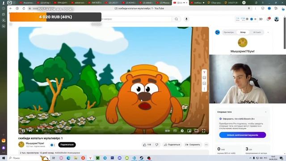
Task: Show hidden system tray icons chevron
Action: (x=250, y=158)
